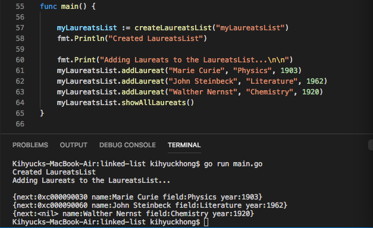Click the "Physics" string in code
The image size is (373, 228).
pyautogui.click(x=252, y=71)
